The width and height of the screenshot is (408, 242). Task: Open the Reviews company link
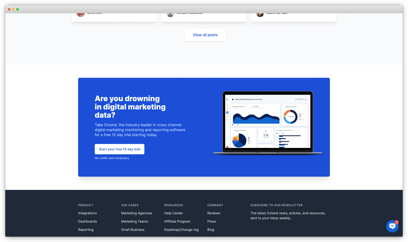click(213, 213)
